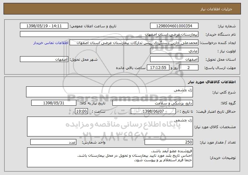
Task: Click the label تعداد / مقدار مورد نیاز
Action: point(218,142)
